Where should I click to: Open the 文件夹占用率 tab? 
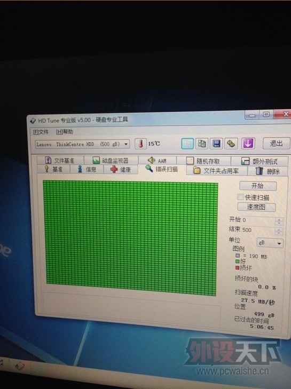point(216,171)
